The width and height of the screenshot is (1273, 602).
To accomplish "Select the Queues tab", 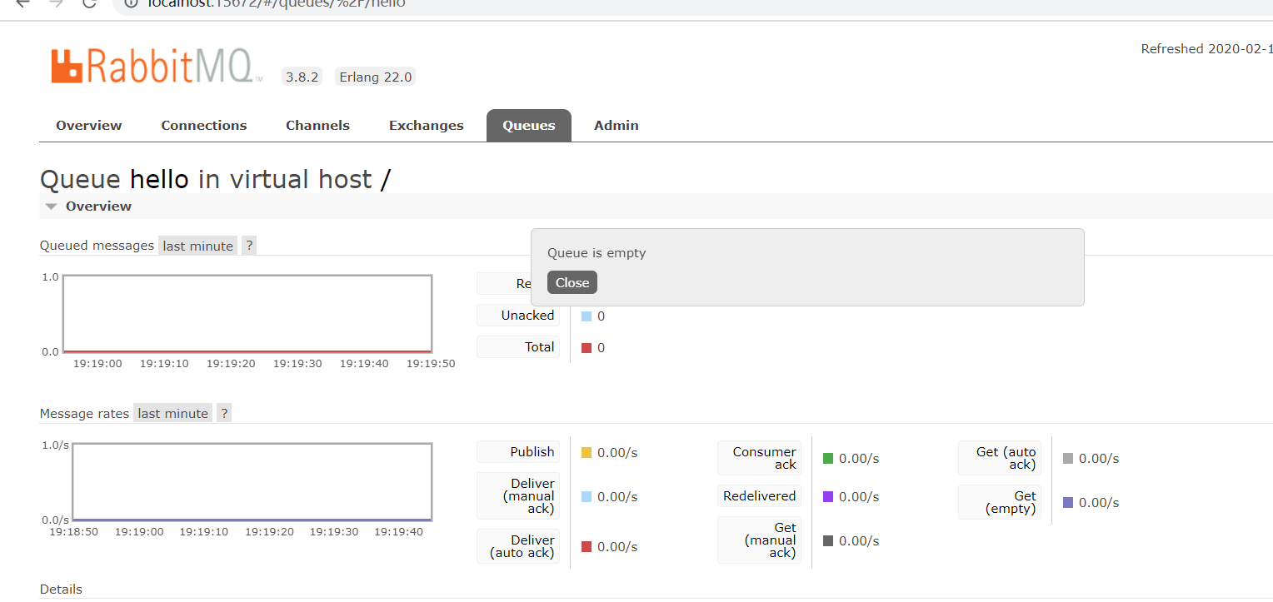I will (x=529, y=126).
